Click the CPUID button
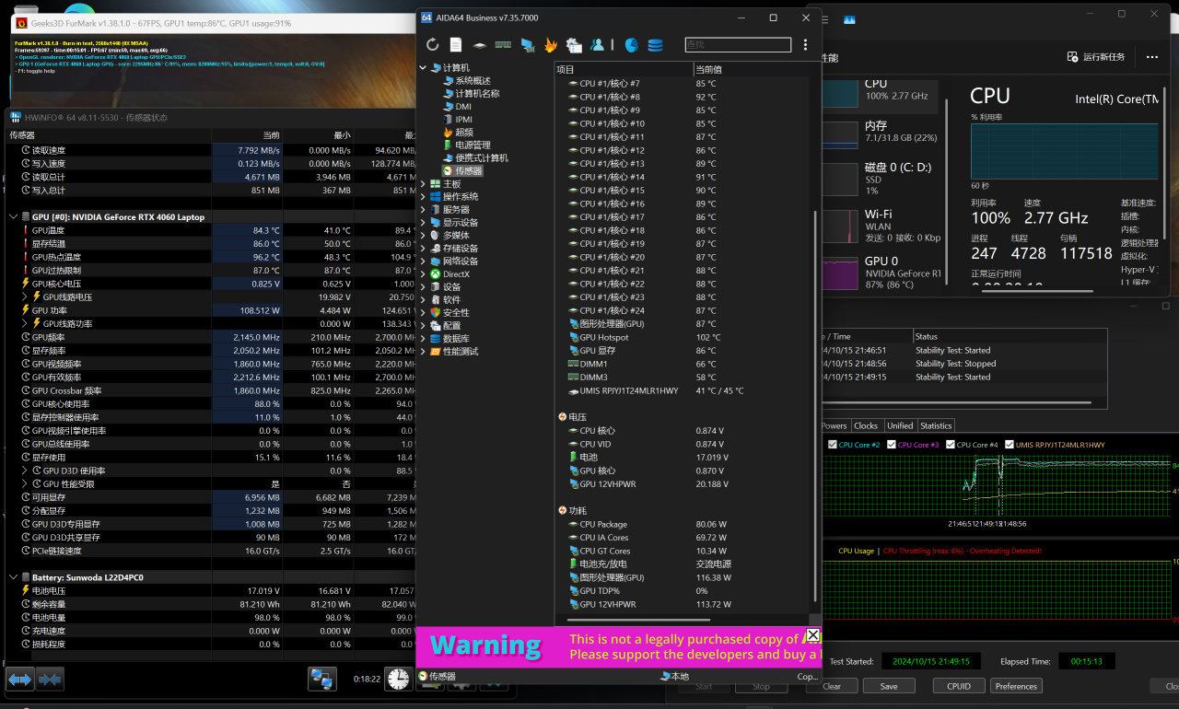Screen dimensions: 1179x709 [958, 686]
